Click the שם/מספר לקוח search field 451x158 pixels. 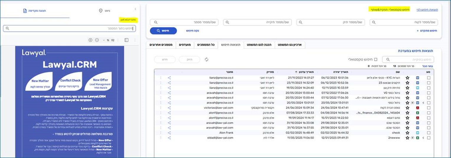coord(404,22)
